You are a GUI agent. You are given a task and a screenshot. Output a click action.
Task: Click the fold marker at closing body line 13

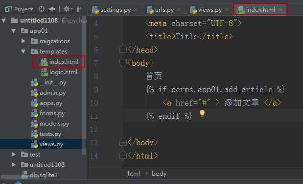click(123, 142)
